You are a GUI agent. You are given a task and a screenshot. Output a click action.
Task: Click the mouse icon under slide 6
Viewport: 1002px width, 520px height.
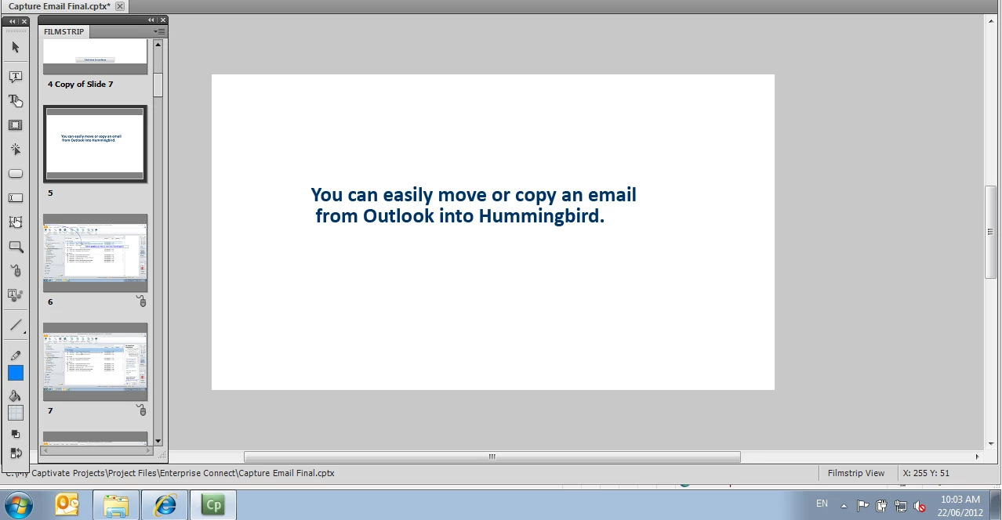[141, 301]
